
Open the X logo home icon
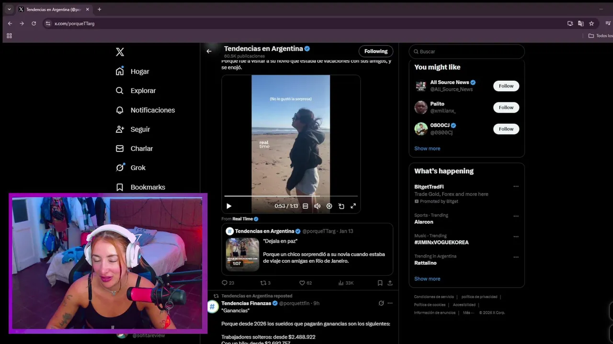point(120,52)
